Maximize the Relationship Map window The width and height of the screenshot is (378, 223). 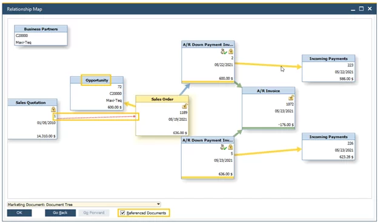[x=361, y=9]
